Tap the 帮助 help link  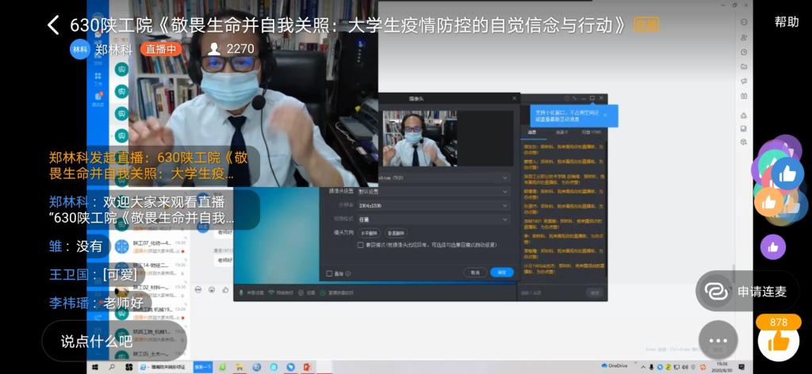786,21
